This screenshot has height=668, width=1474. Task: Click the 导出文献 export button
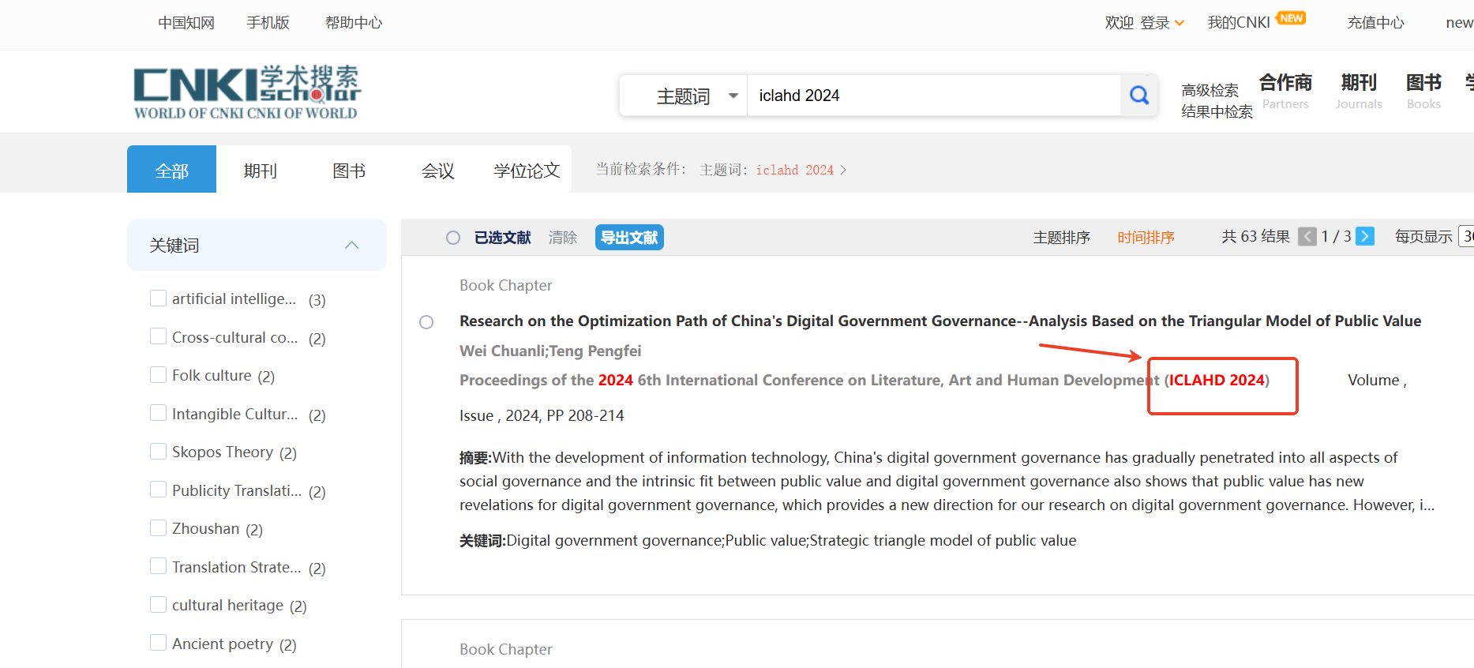coord(629,238)
